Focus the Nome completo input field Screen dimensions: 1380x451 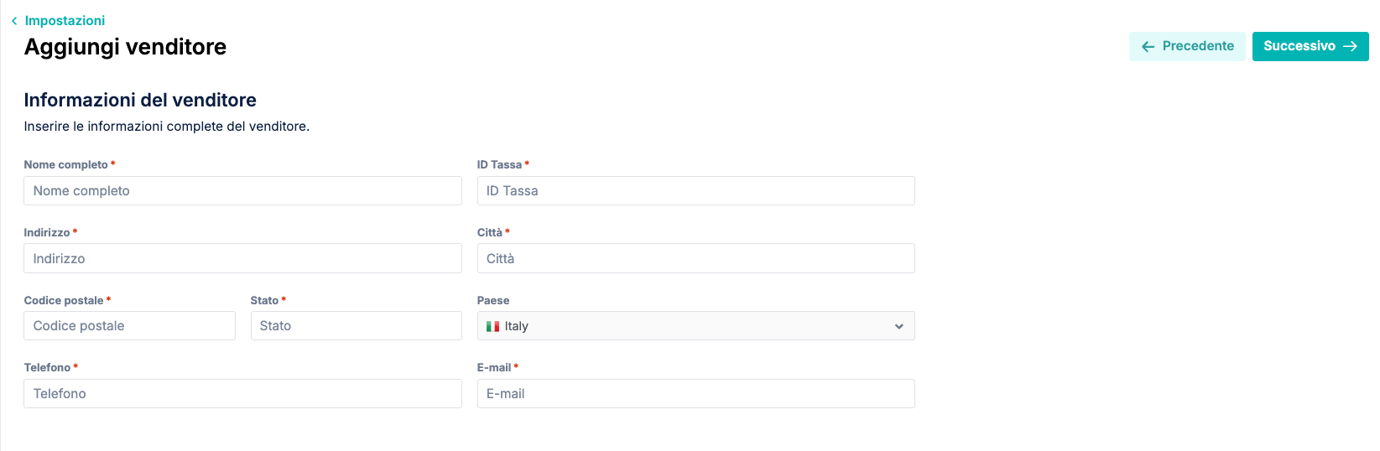(x=242, y=190)
